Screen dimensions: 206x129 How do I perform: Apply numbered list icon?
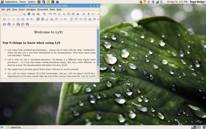(9, 19)
